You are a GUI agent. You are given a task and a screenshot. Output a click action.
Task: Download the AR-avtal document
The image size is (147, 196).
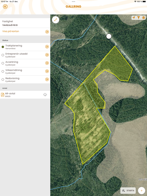coord(45,95)
